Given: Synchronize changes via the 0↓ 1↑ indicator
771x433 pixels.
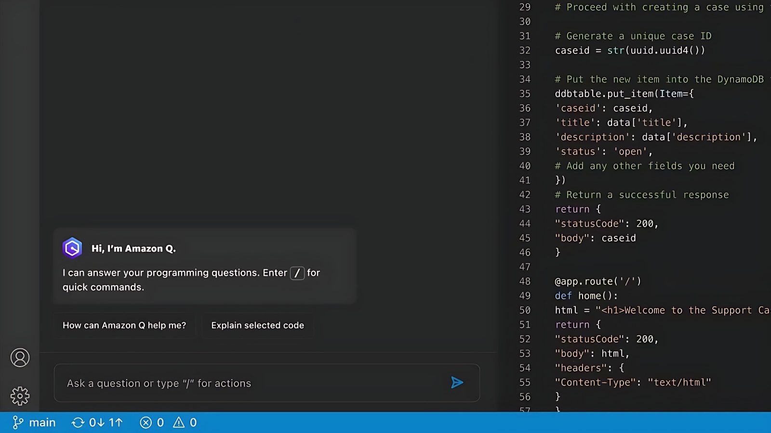Looking at the screenshot, I should point(97,422).
